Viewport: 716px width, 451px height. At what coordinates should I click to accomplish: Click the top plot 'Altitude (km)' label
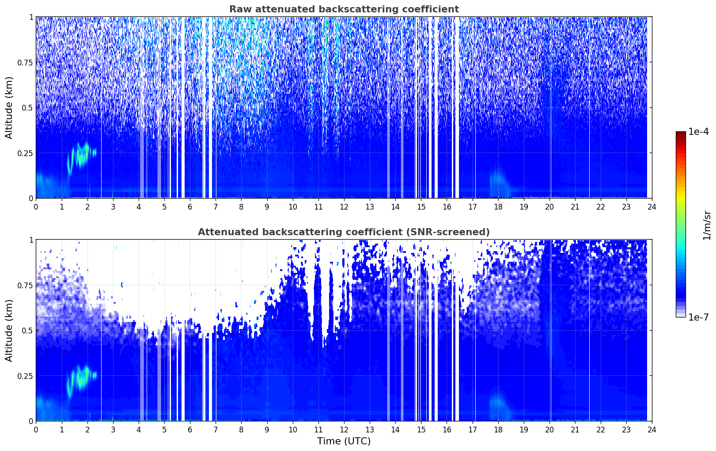pyautogui.click(x=9, y=107)
